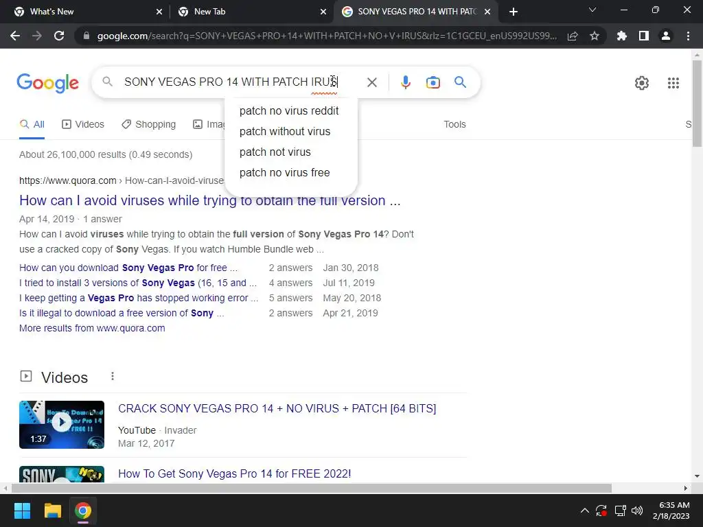
Task: Open the tab search dropdown arrow
Action: [x=592, y=10]
